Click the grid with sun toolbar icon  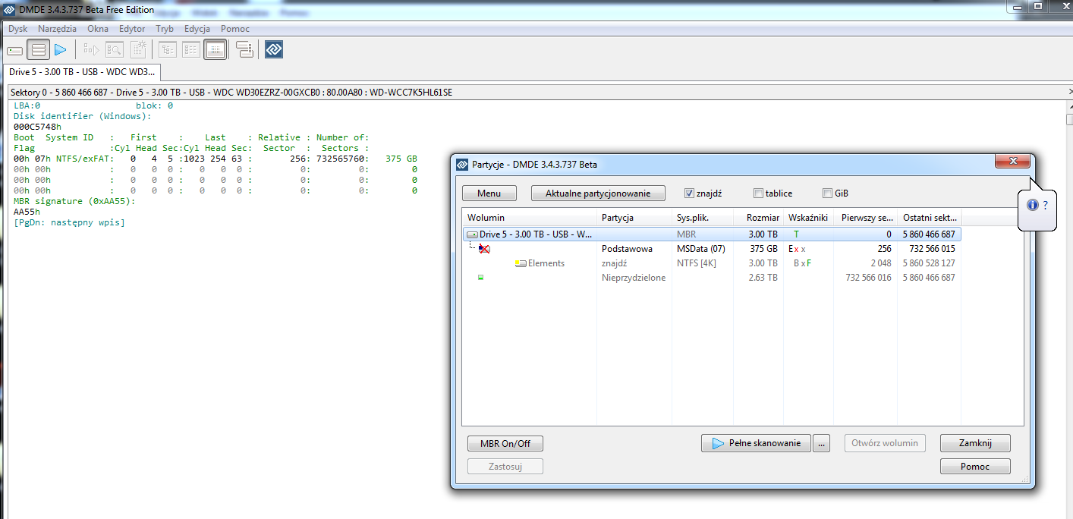(x=138, y=50)
